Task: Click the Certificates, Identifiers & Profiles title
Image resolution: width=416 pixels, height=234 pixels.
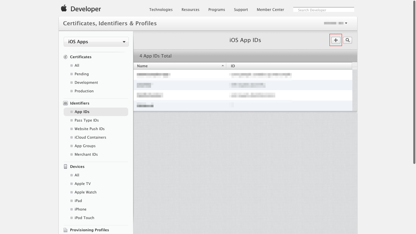Action: coord(110,23)
